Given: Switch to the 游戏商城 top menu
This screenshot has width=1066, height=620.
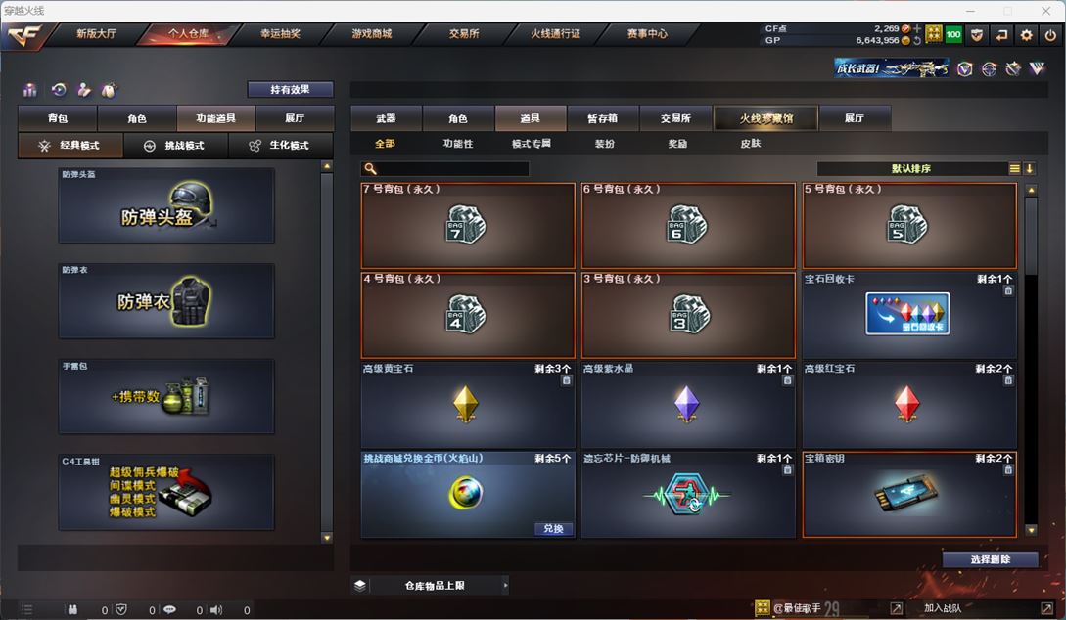Looking at the screenshot, I should (x=372, y=33).
